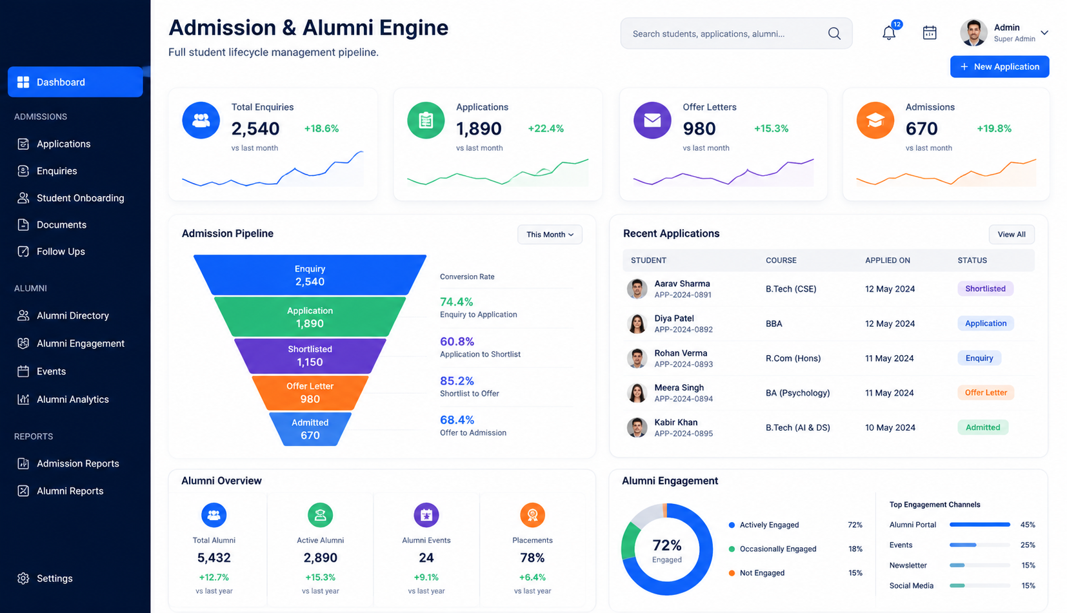Image resolution: width=1067 pixels, height=613 pixels.
Task: Click the Placements award icon
Action: pos(532,515)
